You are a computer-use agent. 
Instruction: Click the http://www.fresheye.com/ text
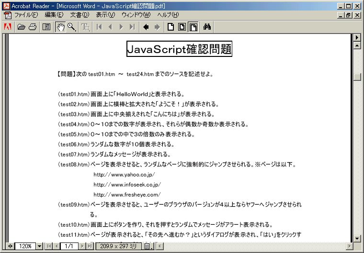pyautogui.click(x=127, y=195)
